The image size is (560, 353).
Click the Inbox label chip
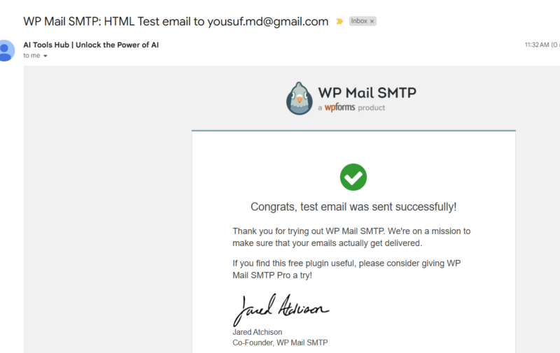359,22
